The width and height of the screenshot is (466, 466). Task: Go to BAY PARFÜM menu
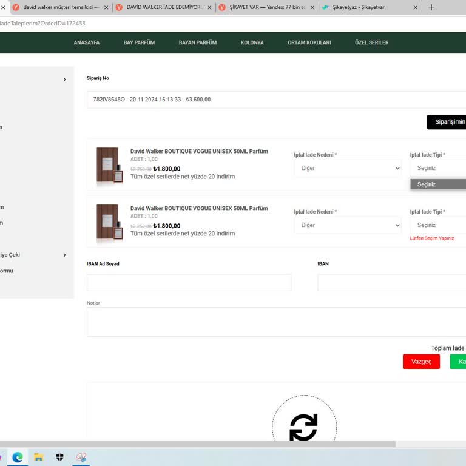click(x=139, y=42)
